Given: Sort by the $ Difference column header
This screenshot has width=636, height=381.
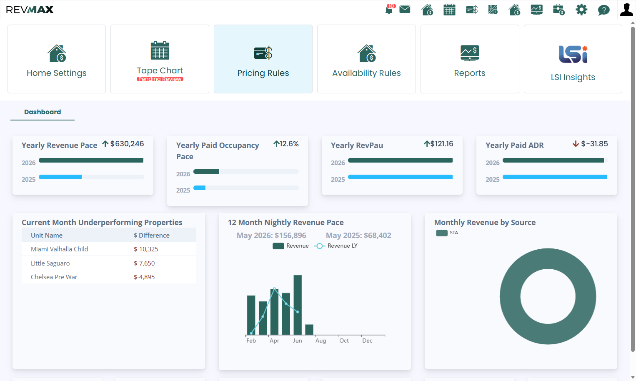Looking at the screenshot, I should coord(152,236).
